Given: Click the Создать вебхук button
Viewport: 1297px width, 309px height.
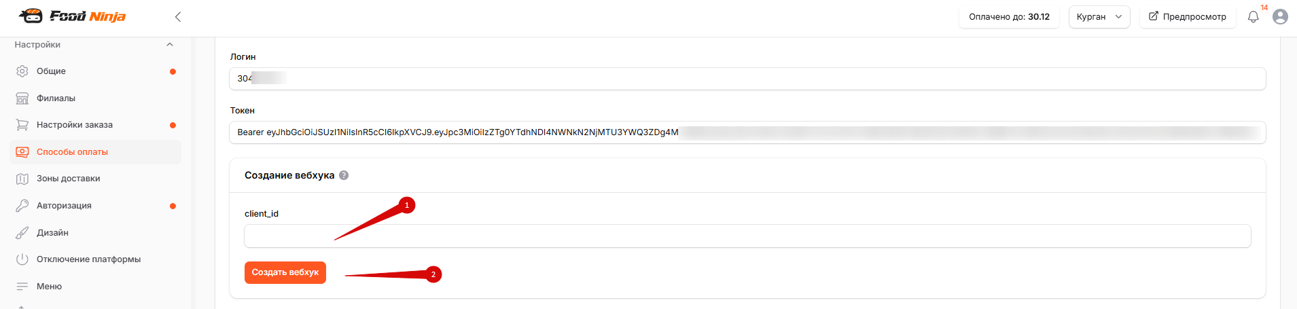Looking at the screenshot, I should click(x=285, y=272).
